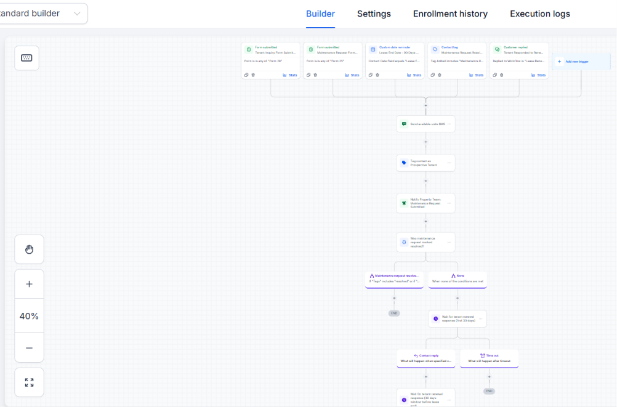Copy the Maintenance Request Form trigger
The image size is (617, 407).
308,75
